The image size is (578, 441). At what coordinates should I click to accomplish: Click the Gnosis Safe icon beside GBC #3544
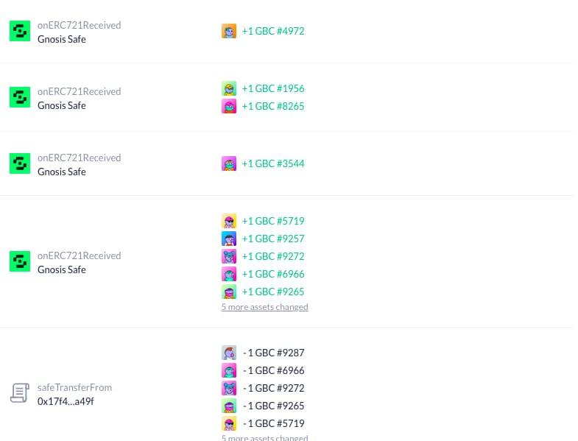(x=20, y=163)
